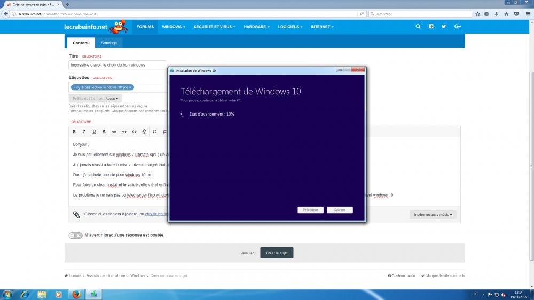Click the 'Créer le sujet' button
Viewport: 534px width, 300px height.
[x=277, y=253]
